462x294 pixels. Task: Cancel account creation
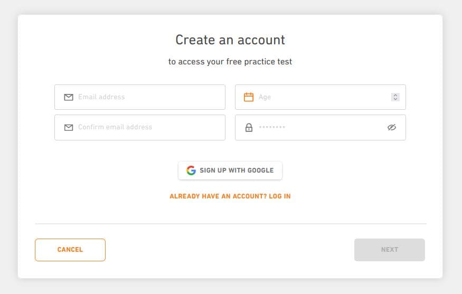(x=70, y=250)
